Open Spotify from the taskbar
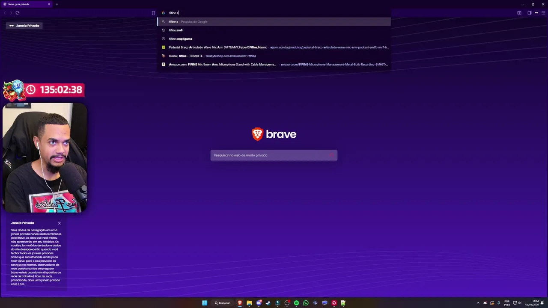Screen dimensions: 548x308 pyautogui.click(x=296, y=303)
